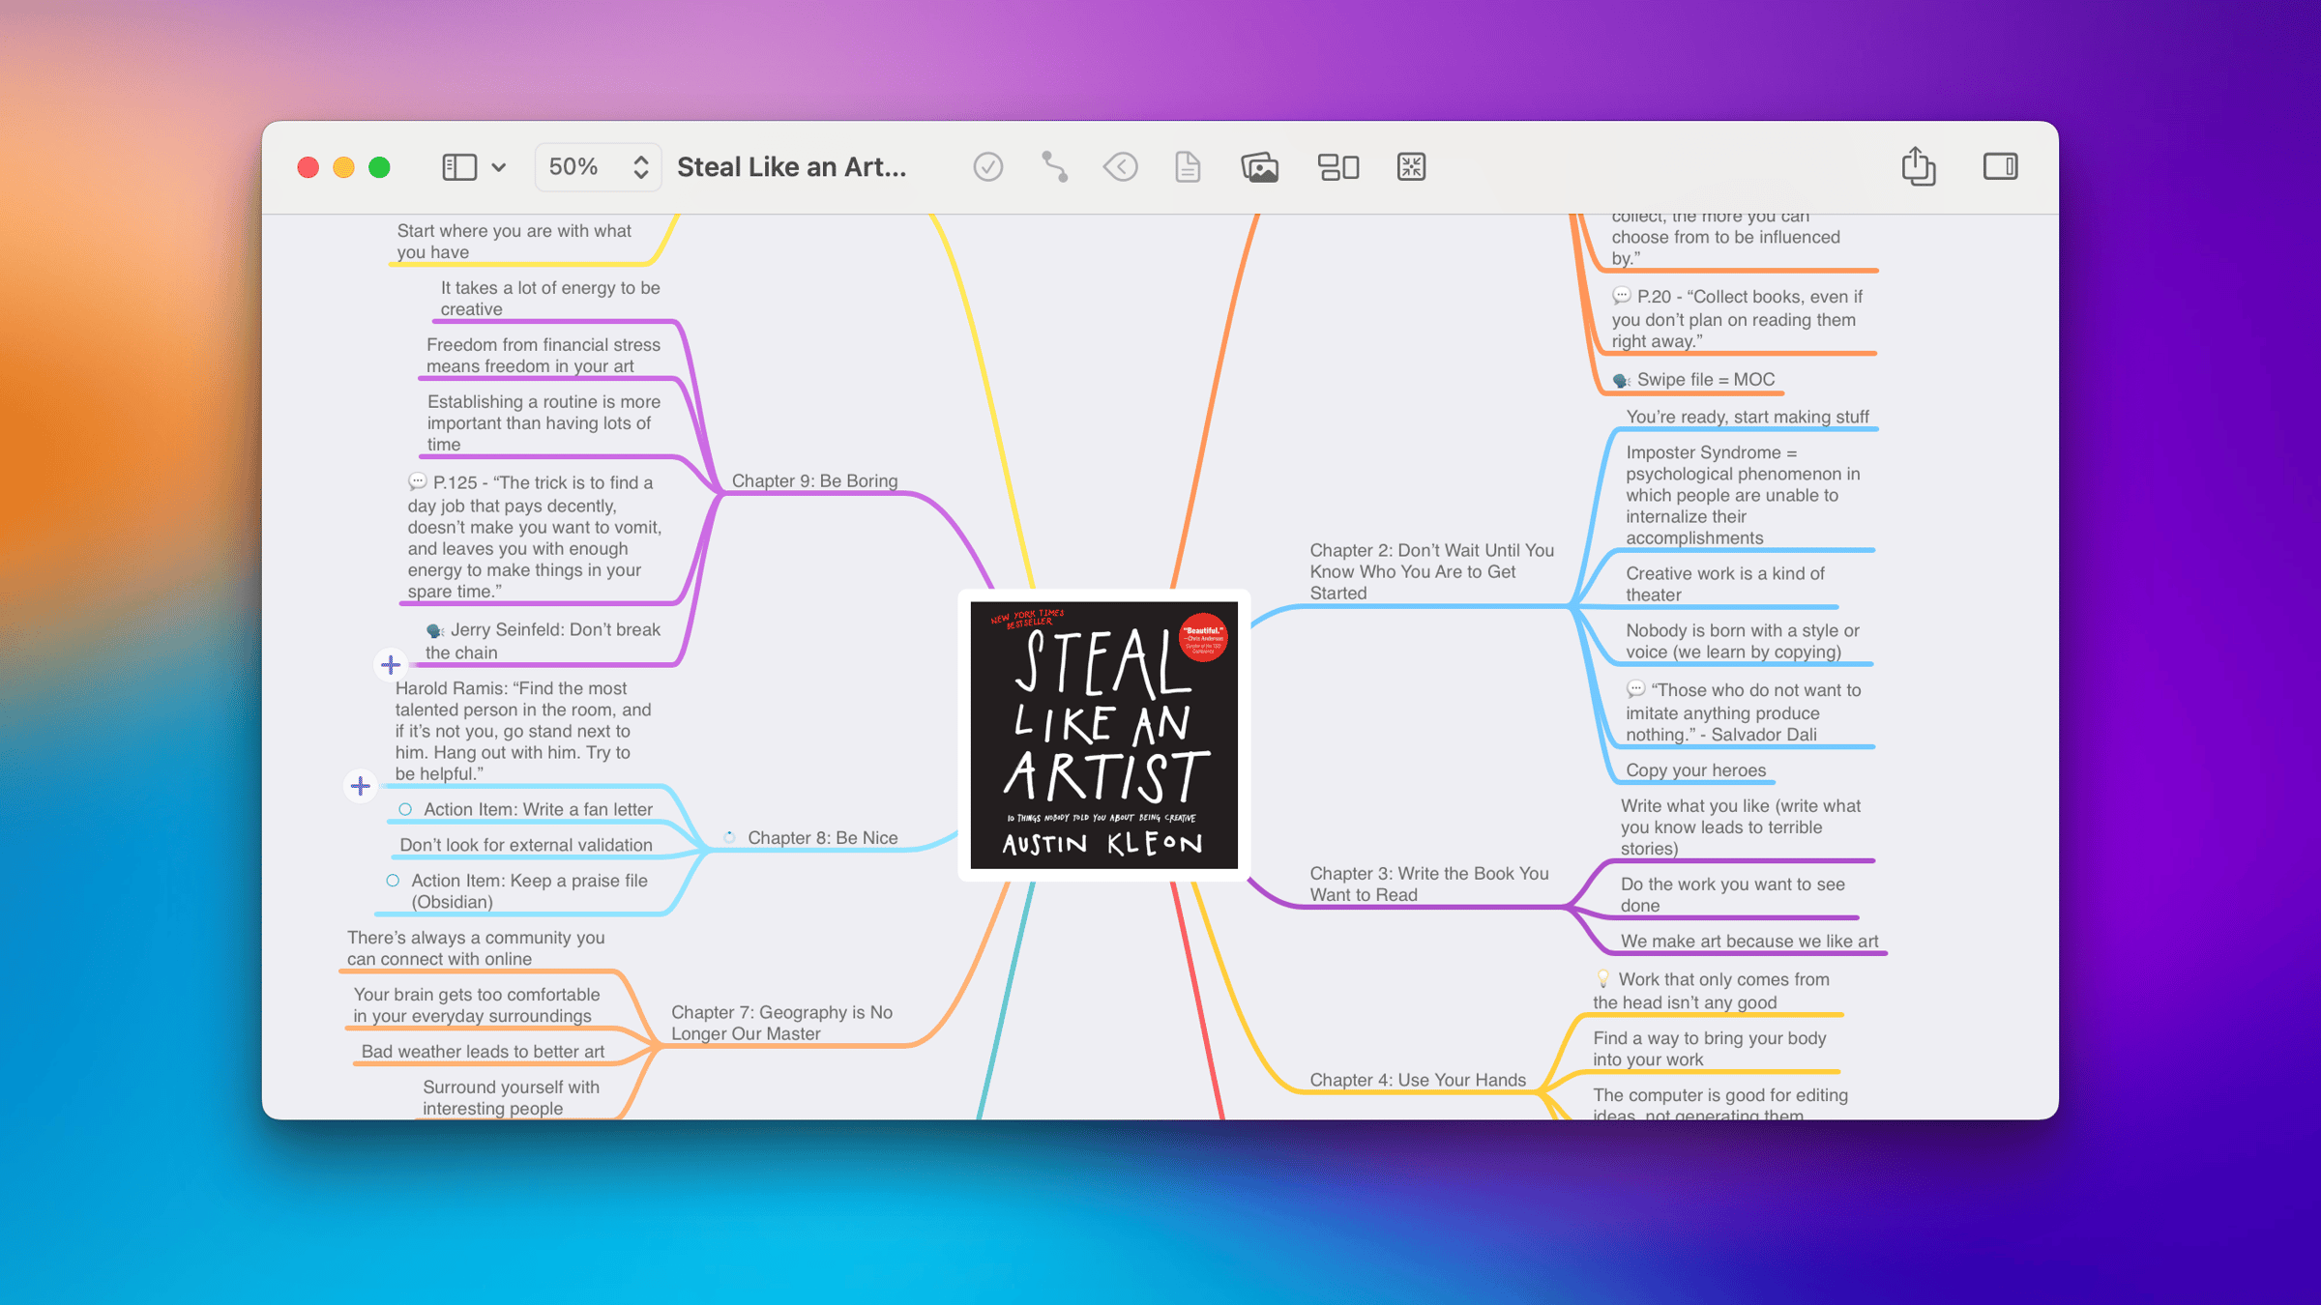Check off Action Item: Keep a praise file
The width and height of the screenshot is (2321, 1305).
[x=393, y=881]
